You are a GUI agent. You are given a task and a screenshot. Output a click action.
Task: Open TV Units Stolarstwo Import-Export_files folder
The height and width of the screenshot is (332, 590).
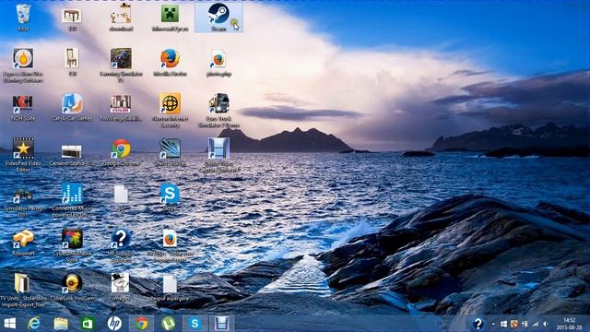click(x=22, y=283)
